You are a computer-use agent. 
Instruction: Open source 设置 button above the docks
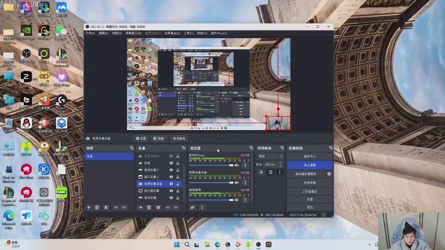[141, 138]
